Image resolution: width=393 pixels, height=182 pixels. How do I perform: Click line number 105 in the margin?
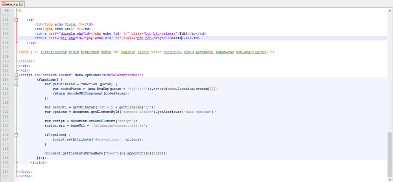click(x=6, y=38)
